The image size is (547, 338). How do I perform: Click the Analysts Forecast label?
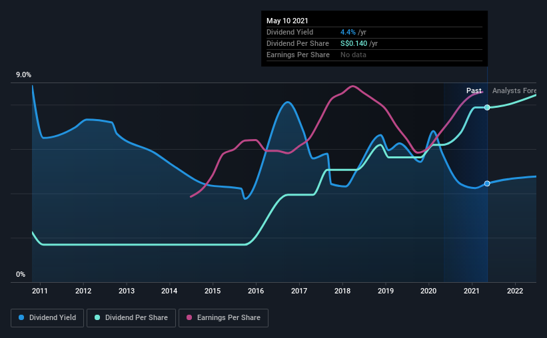click(514, 90)
